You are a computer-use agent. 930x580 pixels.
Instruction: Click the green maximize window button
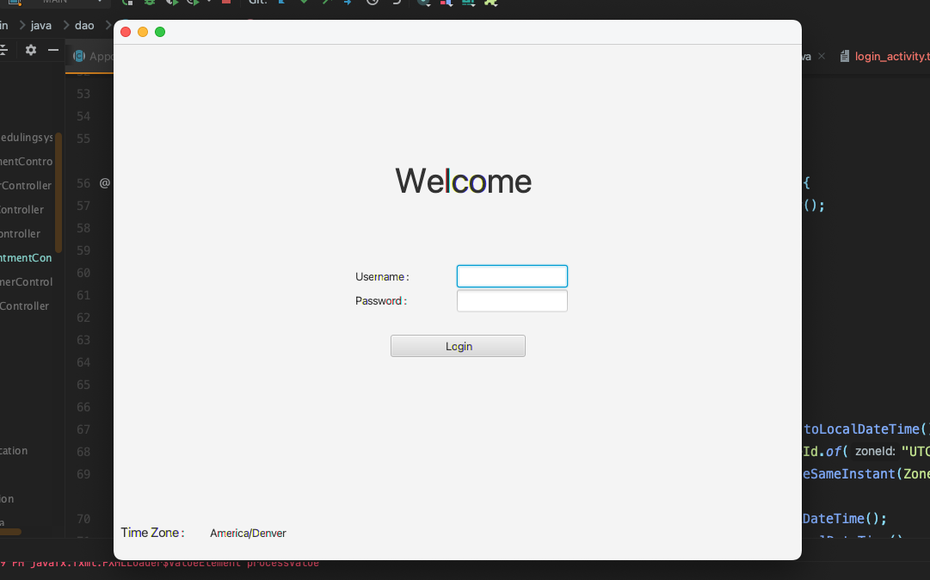(x=160, y=32)
